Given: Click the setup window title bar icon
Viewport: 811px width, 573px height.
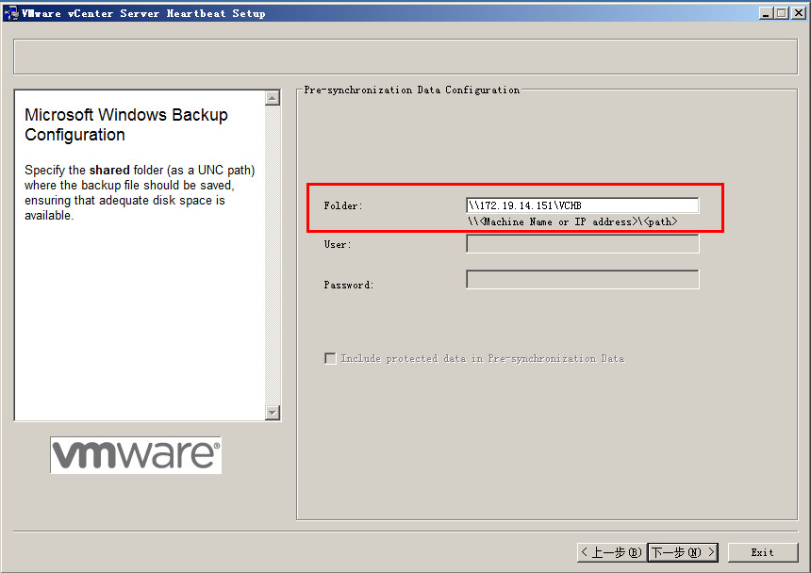Looking at the screenshot, I should click(11, 13).
